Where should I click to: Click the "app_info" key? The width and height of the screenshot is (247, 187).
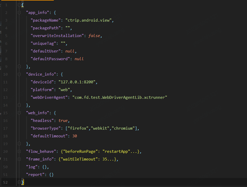click(x=38, y=13)
